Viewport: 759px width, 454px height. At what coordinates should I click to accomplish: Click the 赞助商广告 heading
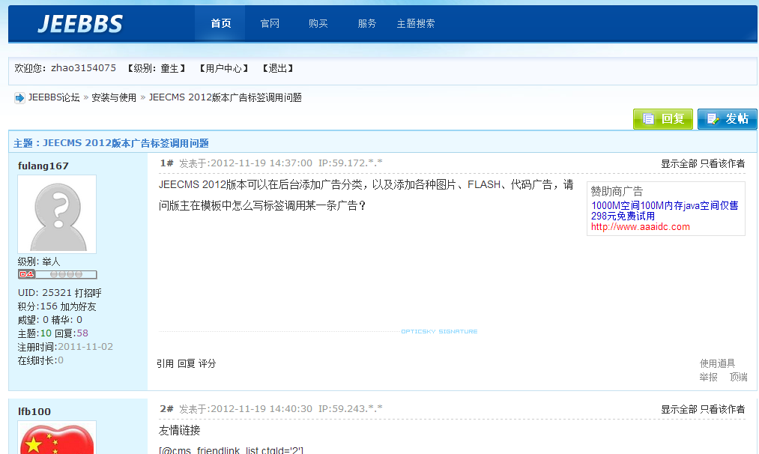[617, 191]
